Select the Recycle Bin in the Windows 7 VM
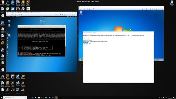 click(x=81, y=13)
